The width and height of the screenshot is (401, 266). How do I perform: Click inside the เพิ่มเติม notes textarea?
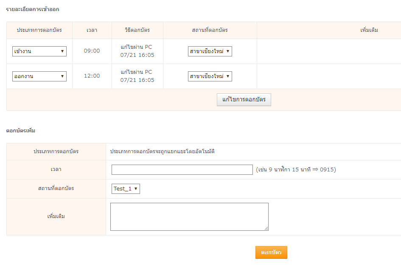tap(189, 216)
